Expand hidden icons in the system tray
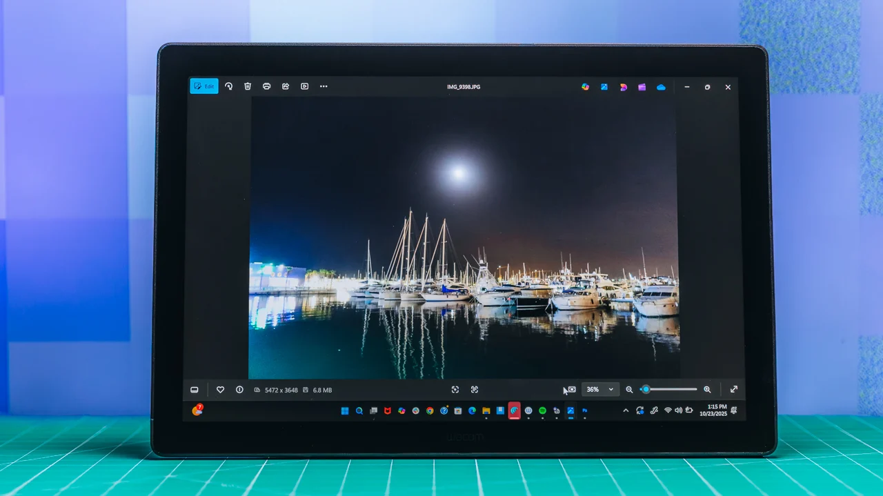The width and height of the screenshot is (883, 496). [x=626, y=410]
